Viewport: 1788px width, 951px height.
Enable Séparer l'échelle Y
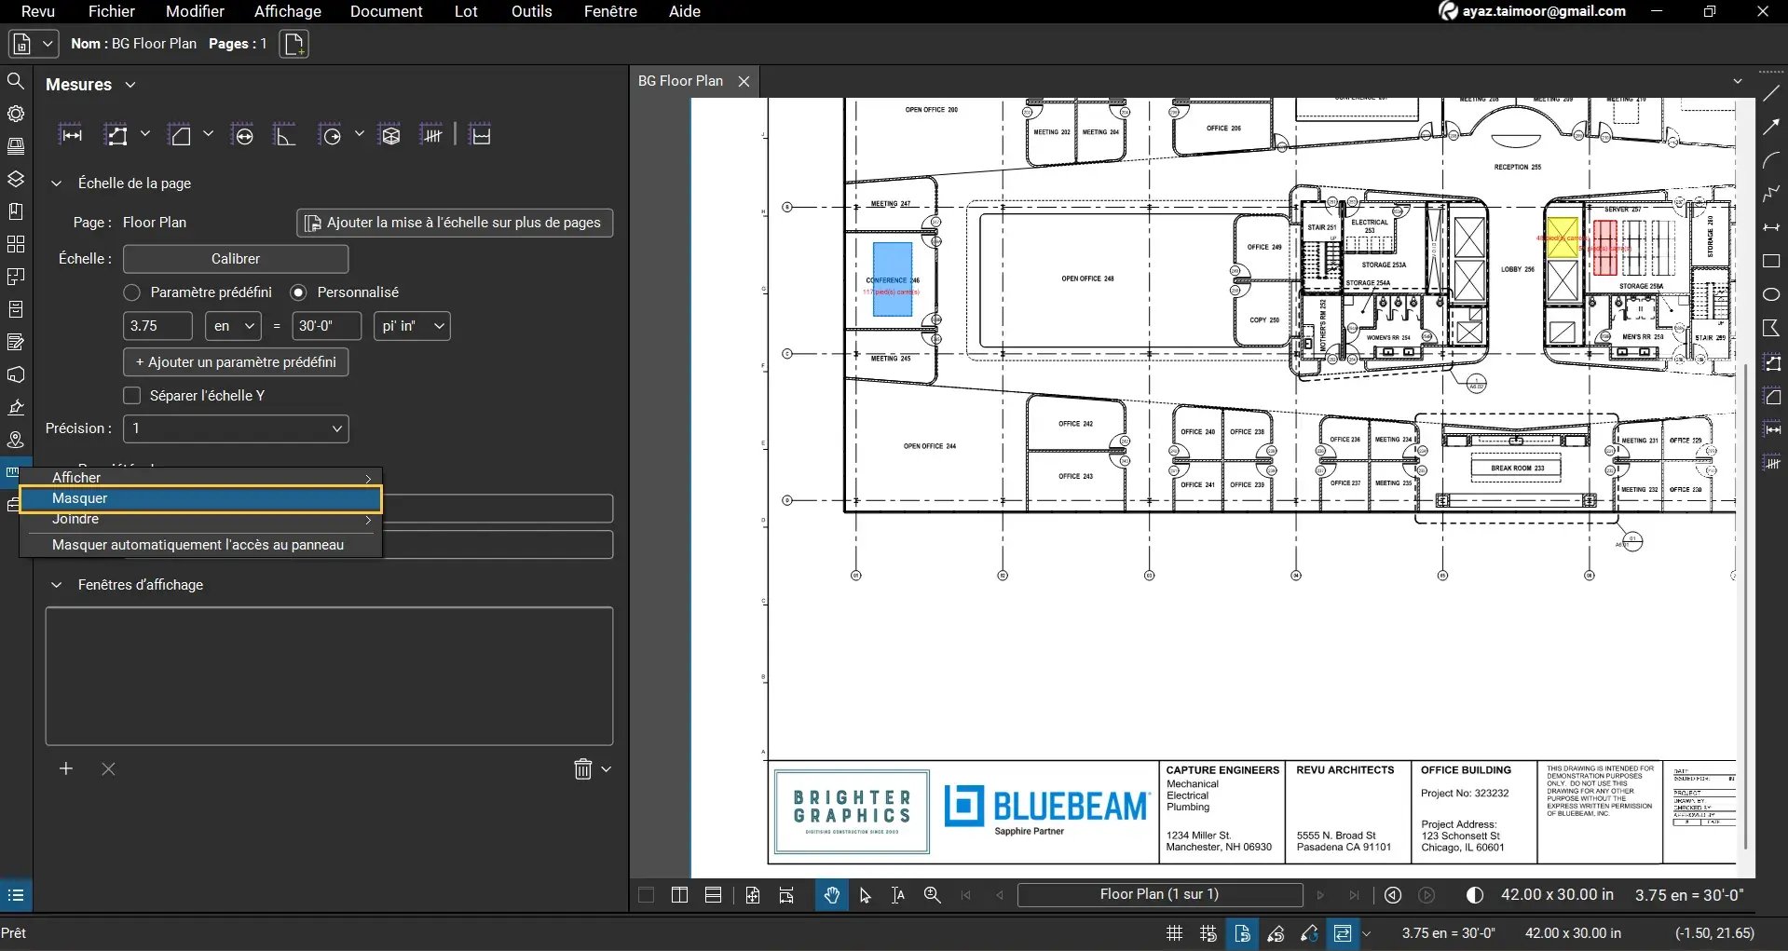(x=132, y=395)
